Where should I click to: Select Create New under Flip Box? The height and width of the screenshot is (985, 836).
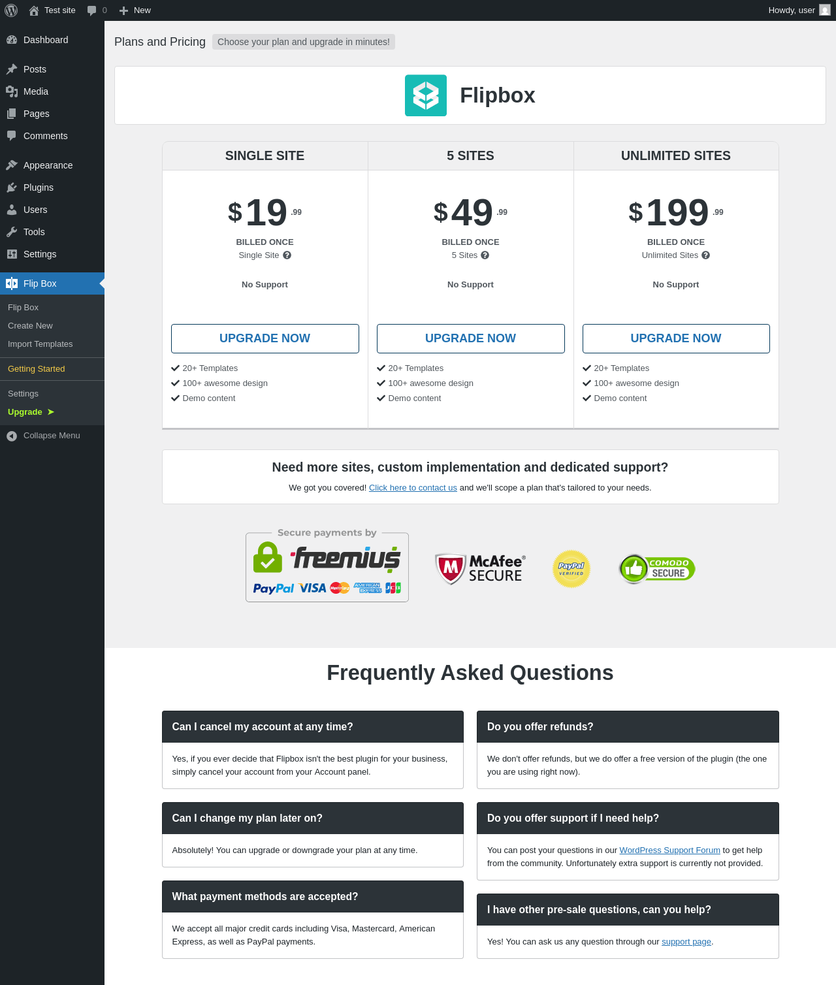52,326
